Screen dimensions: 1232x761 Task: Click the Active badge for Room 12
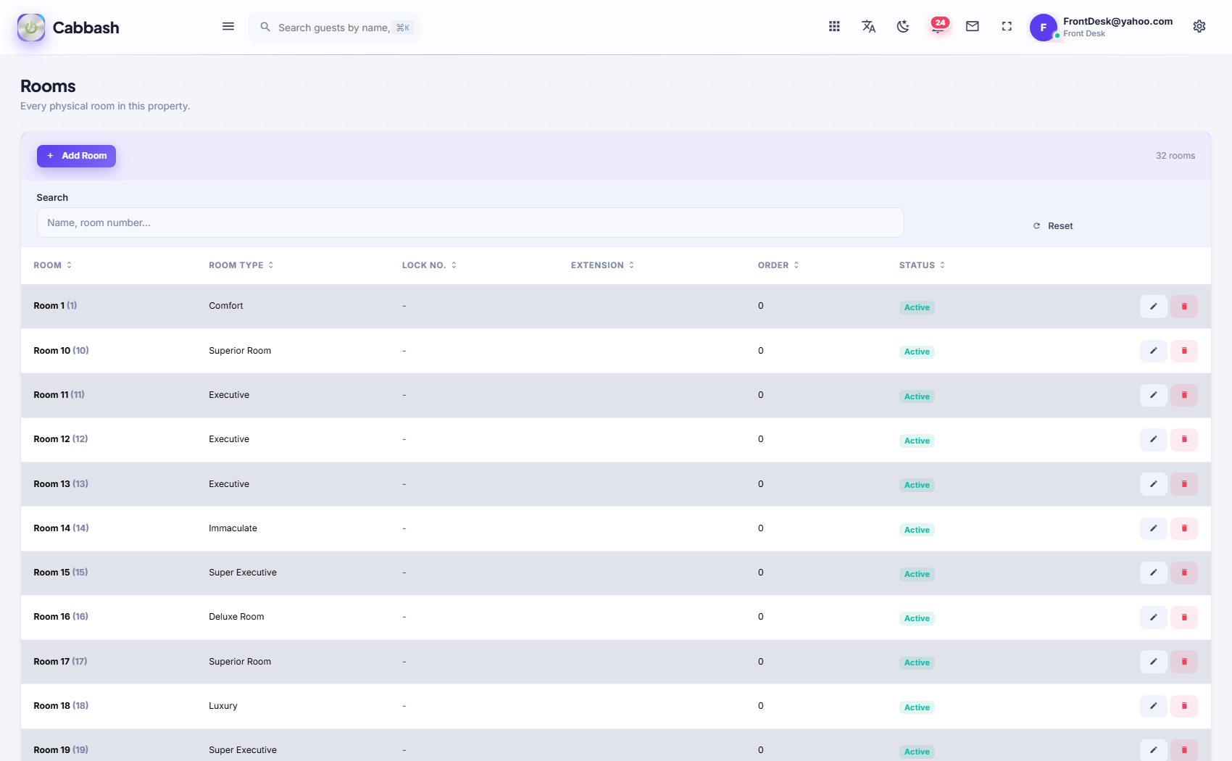(x=917, y=441)
